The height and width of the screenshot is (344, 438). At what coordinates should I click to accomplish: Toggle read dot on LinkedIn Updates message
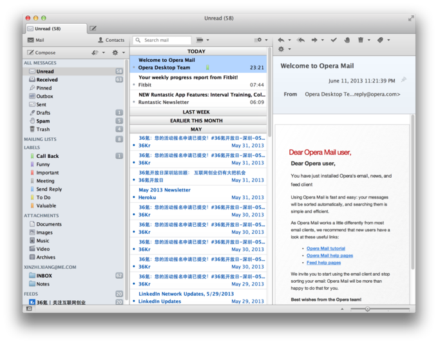click(134, 301)
